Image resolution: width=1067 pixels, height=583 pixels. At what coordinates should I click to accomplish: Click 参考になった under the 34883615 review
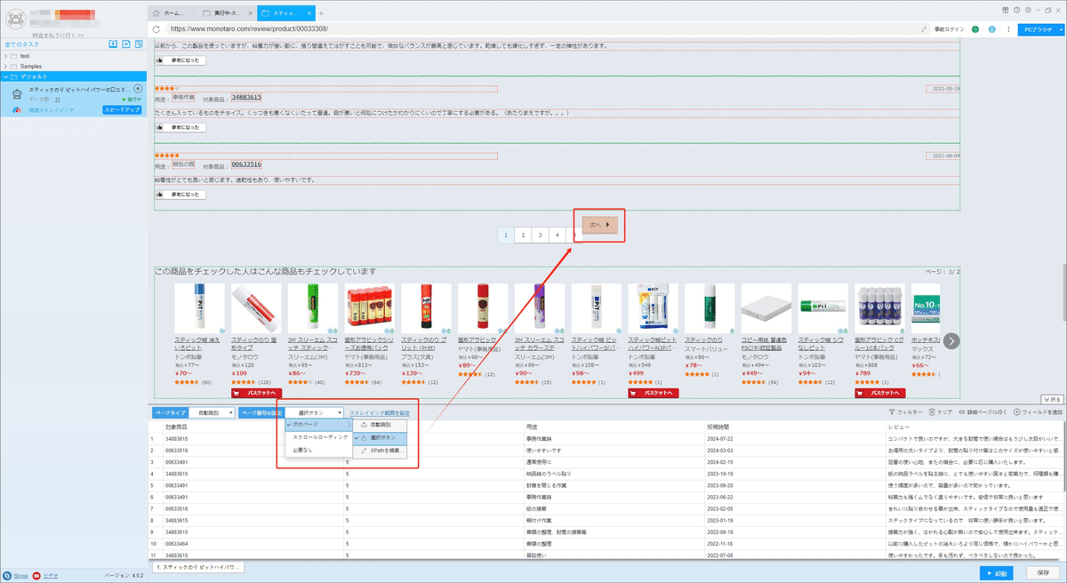(181, 127)
